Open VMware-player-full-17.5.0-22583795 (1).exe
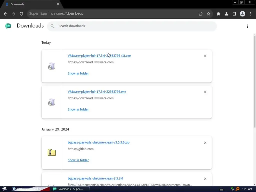Screen dimensions: 256x192 pos(99,56)
